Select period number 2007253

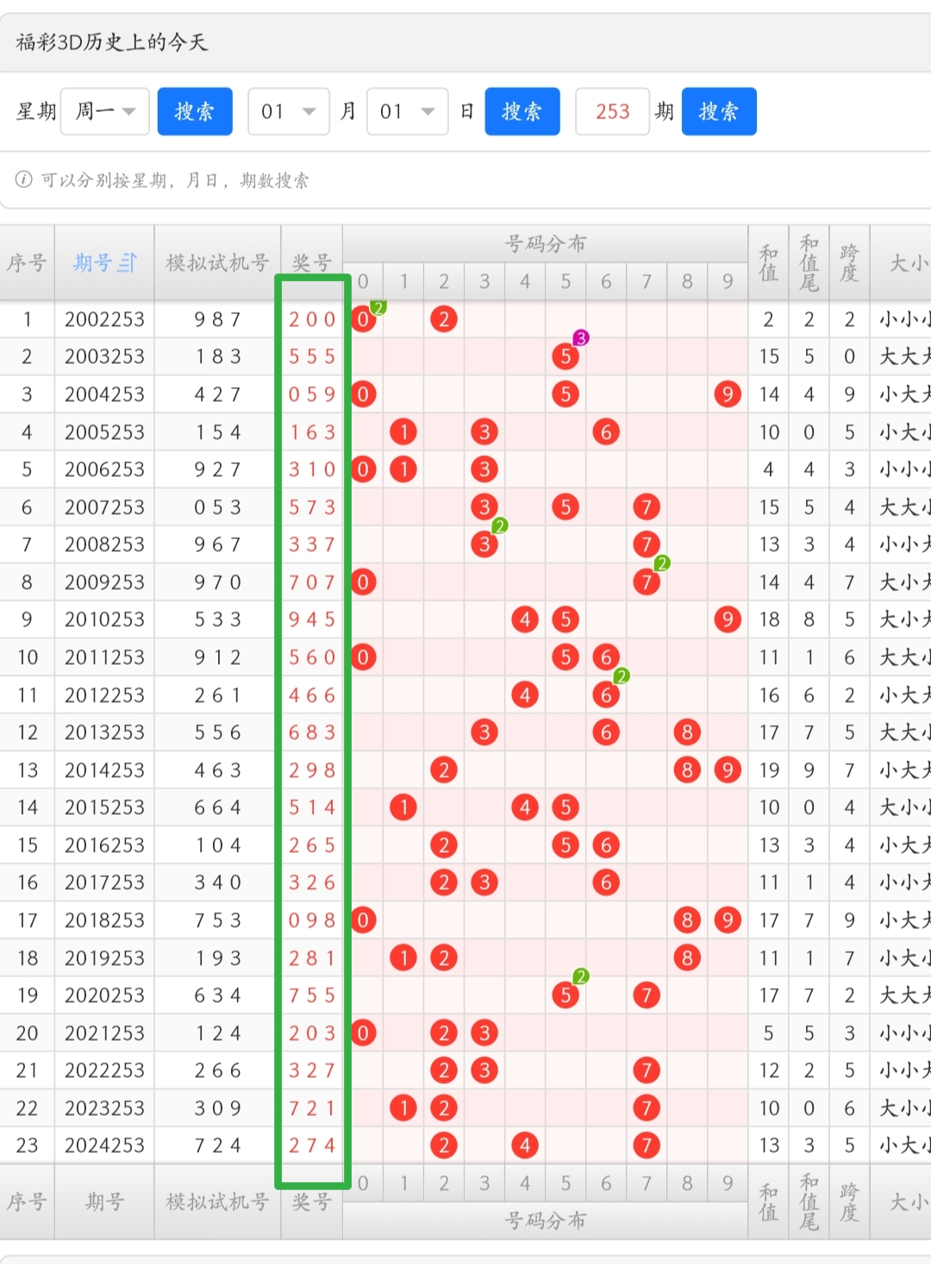(104, 507)
